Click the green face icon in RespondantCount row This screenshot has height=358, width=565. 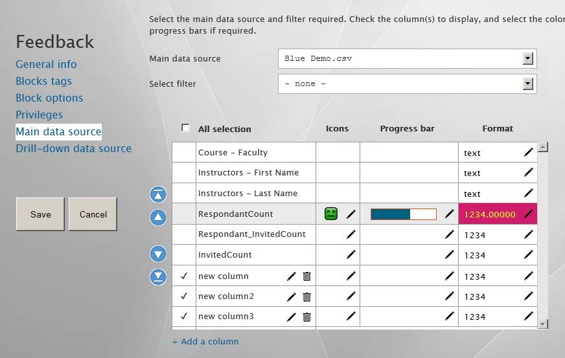click(x=331, y=214)
